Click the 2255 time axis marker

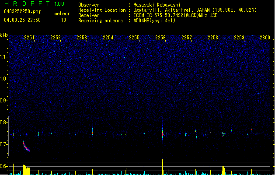134,37
